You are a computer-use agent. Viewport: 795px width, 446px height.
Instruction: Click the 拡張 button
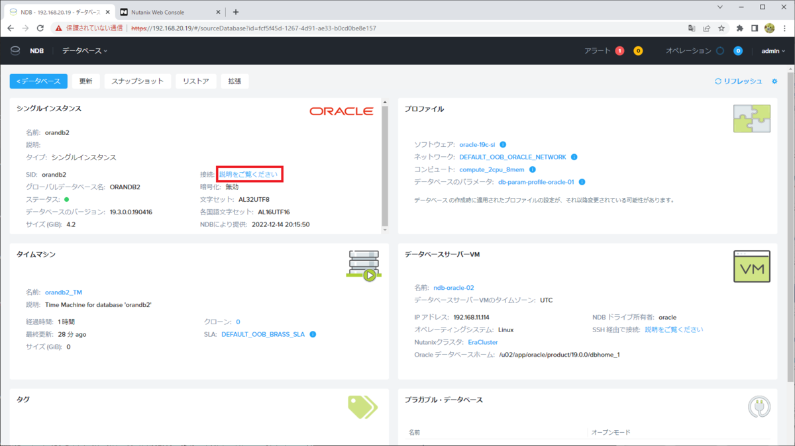(235, 81)
